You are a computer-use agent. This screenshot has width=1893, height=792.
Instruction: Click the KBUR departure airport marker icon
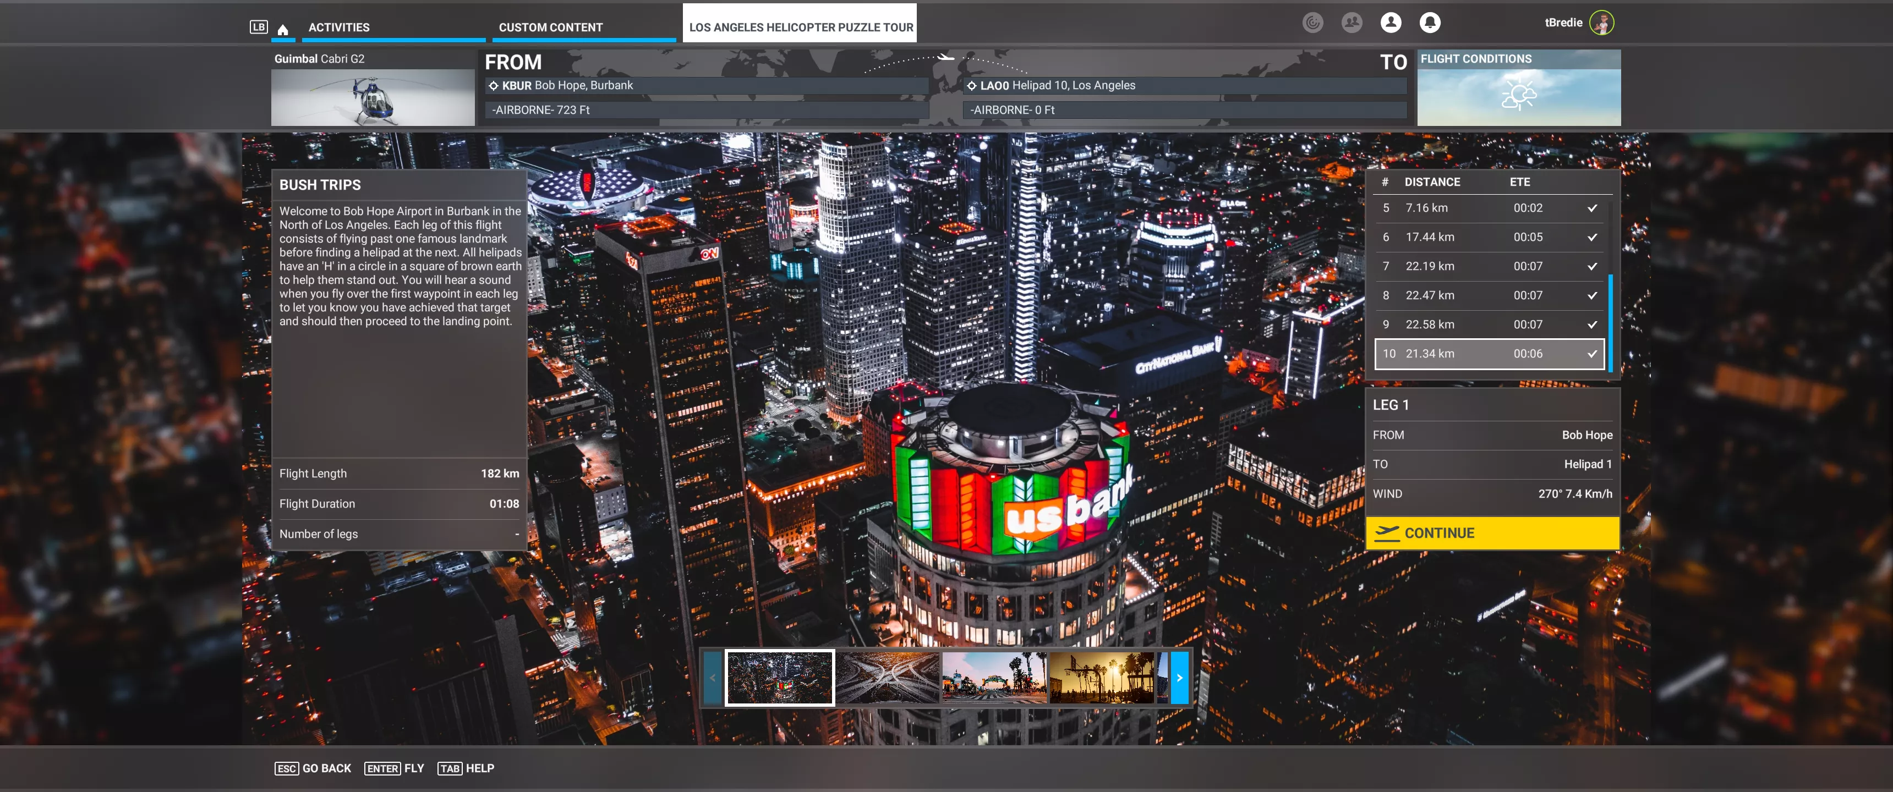494,86
